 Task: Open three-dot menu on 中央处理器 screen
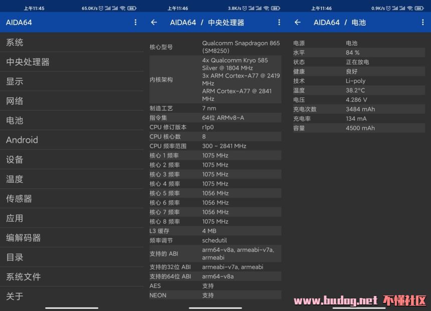279,23
